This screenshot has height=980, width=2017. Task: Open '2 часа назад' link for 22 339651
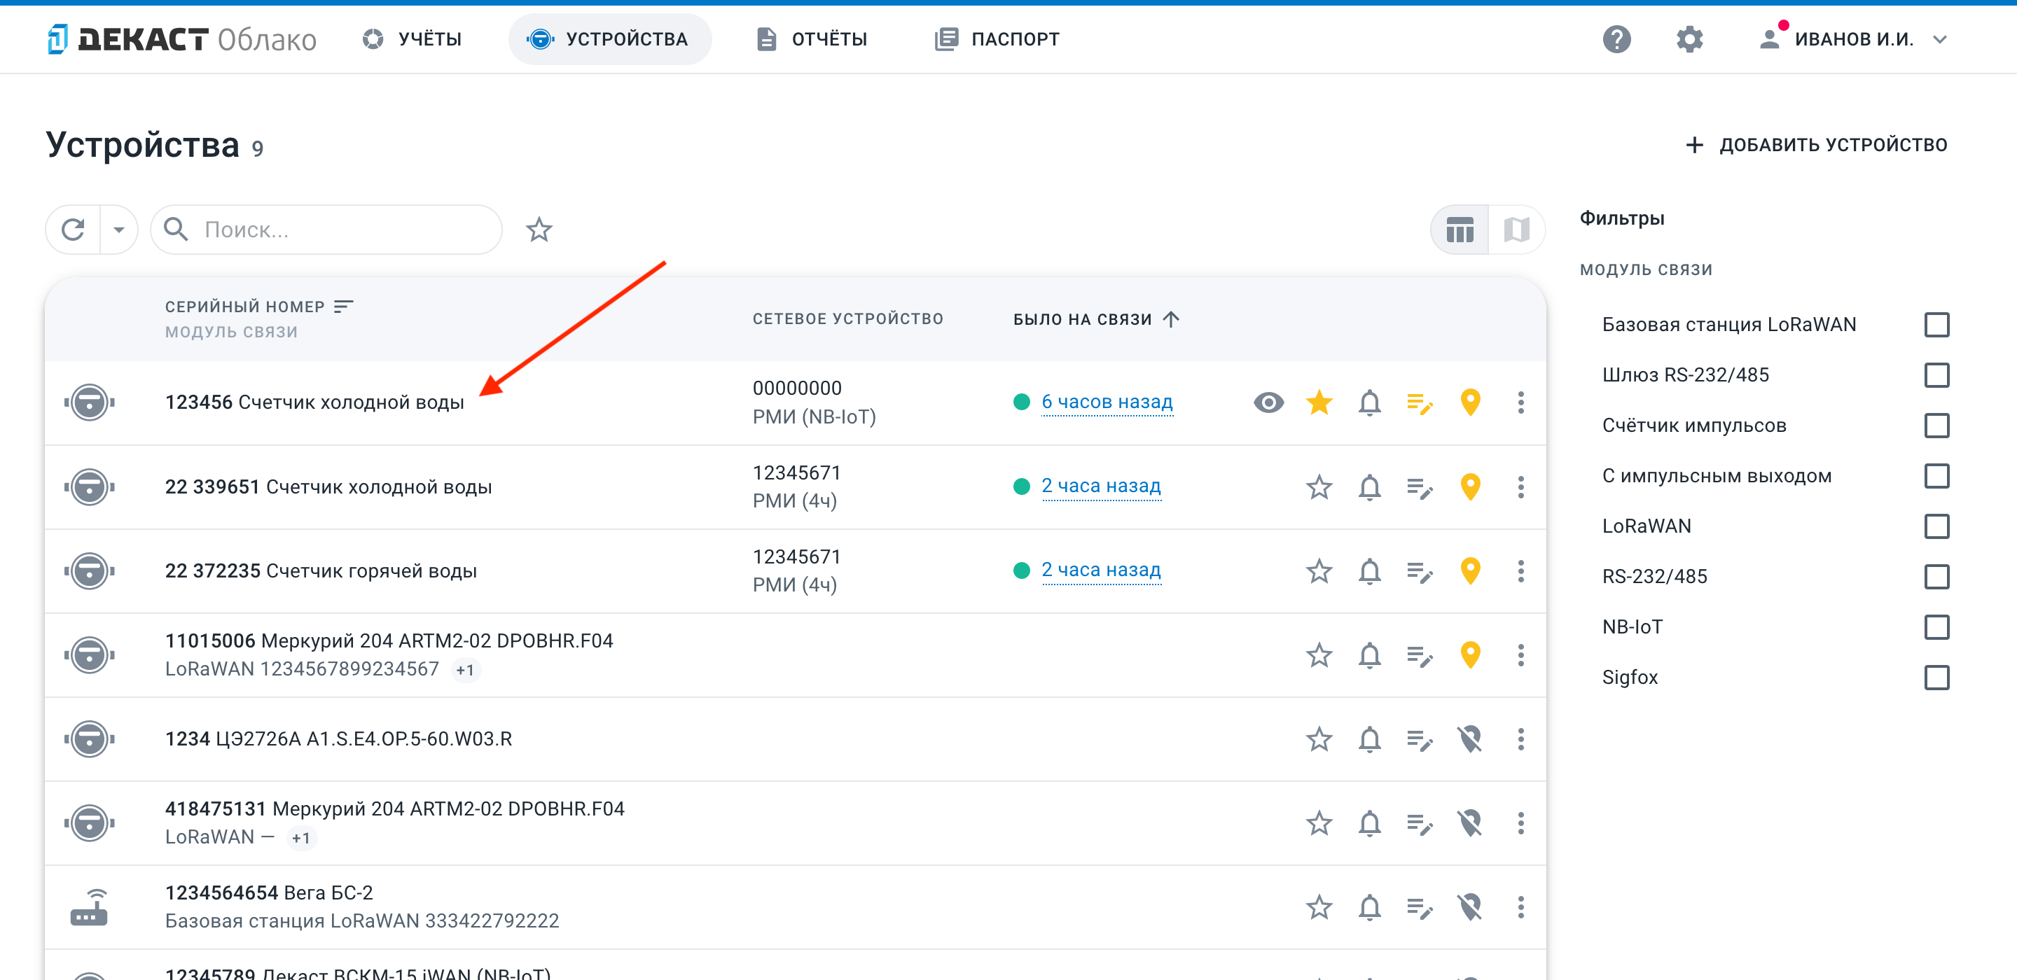(1100, 486)
